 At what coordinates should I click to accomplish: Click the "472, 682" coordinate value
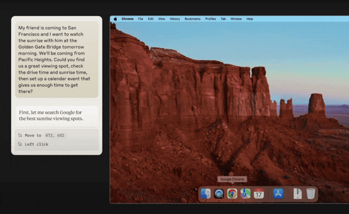[55, 135]
